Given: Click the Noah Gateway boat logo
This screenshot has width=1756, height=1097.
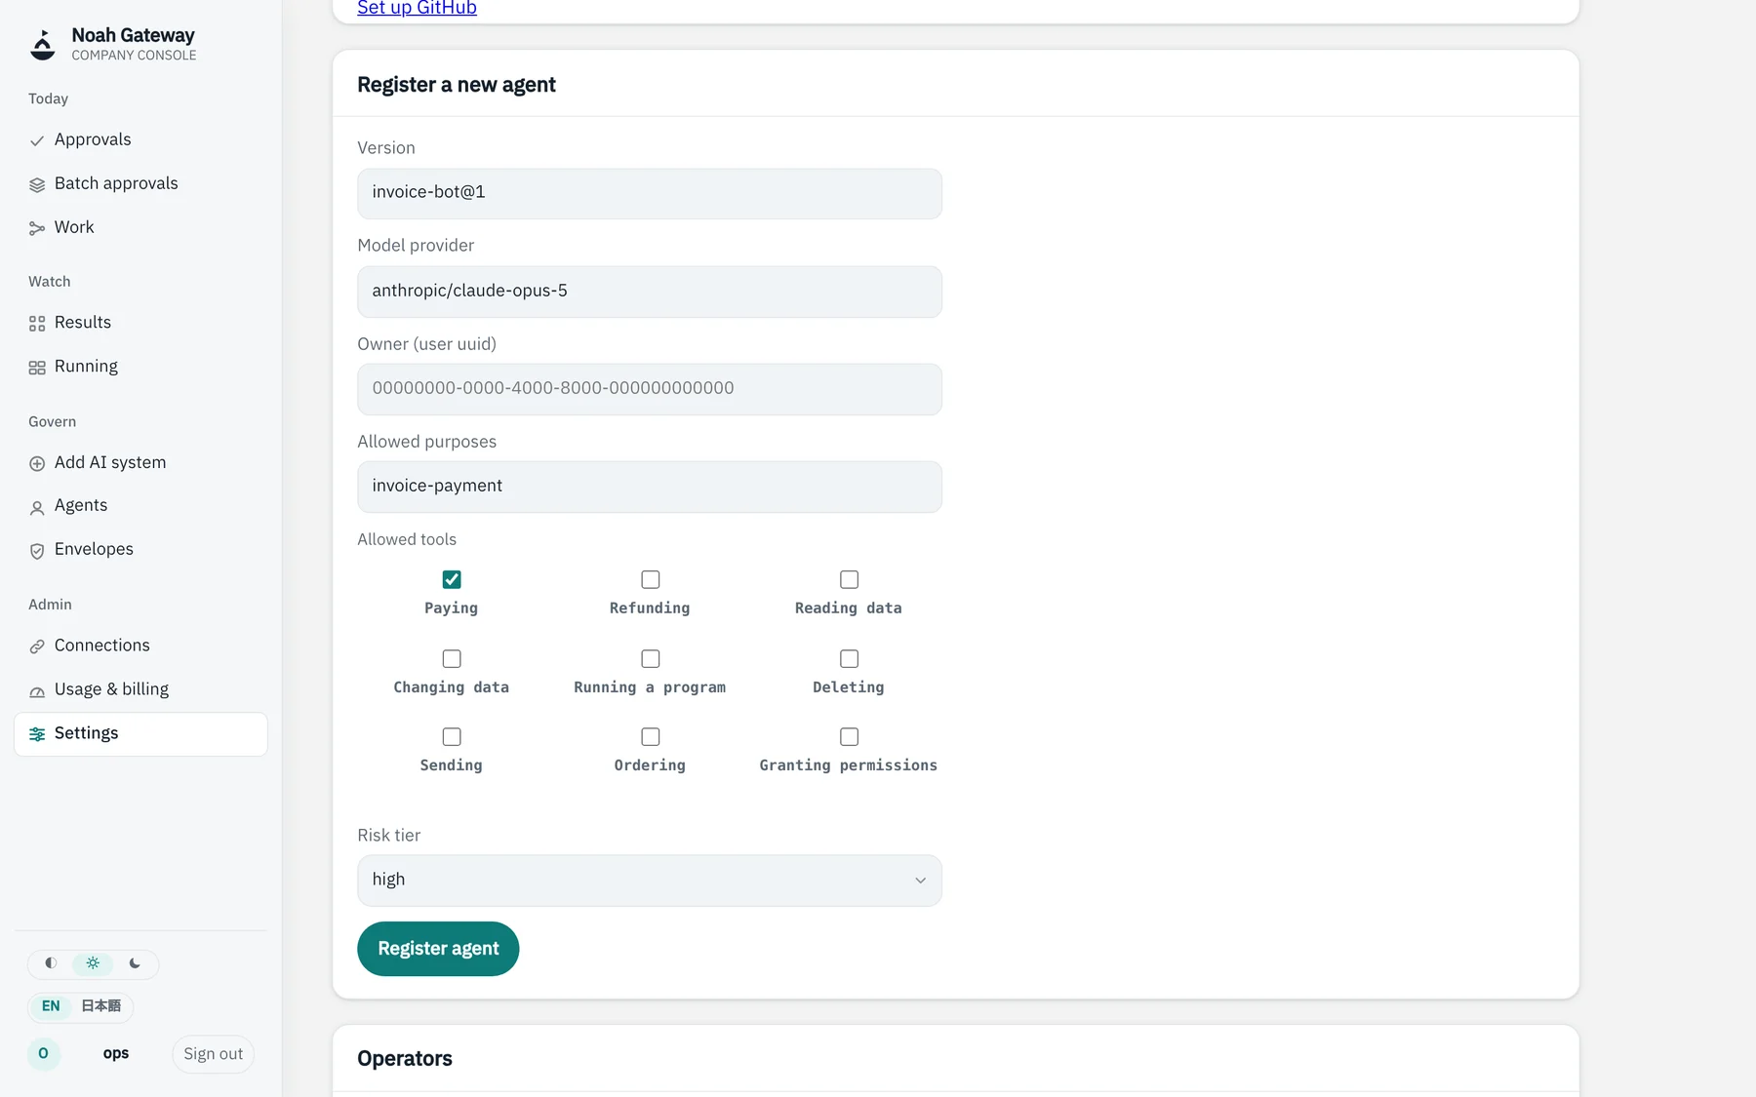Looking at the screenshot, I should 43,45.
